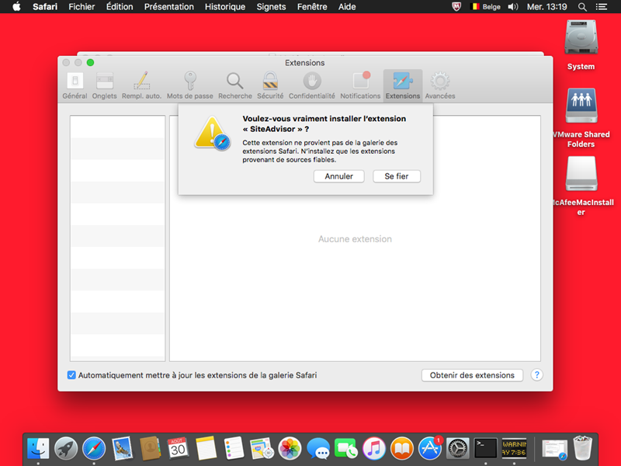This screenshot has height=466, width=621.
Task: Open the Fenêtre menu
Action: tap(312, 7)
